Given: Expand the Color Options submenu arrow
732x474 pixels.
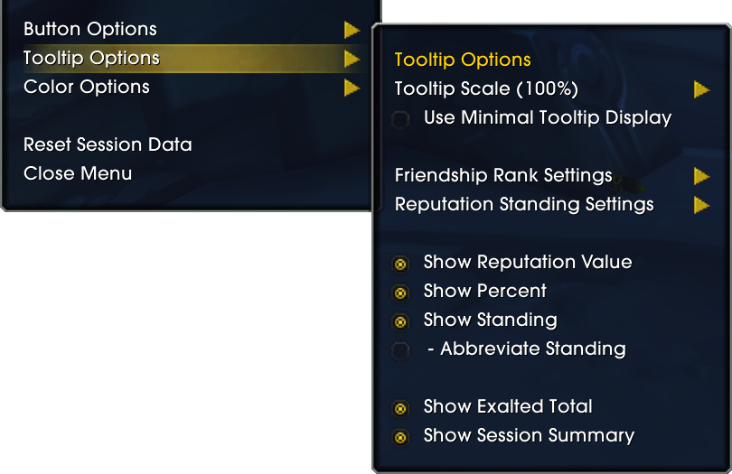Looking at the screenshot, I should (x=352, y=88).
